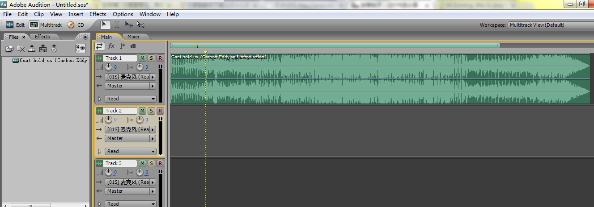Open CD view
Image resolution: width=594 pixels, height=207 pixels.
(x=76, y=25)
